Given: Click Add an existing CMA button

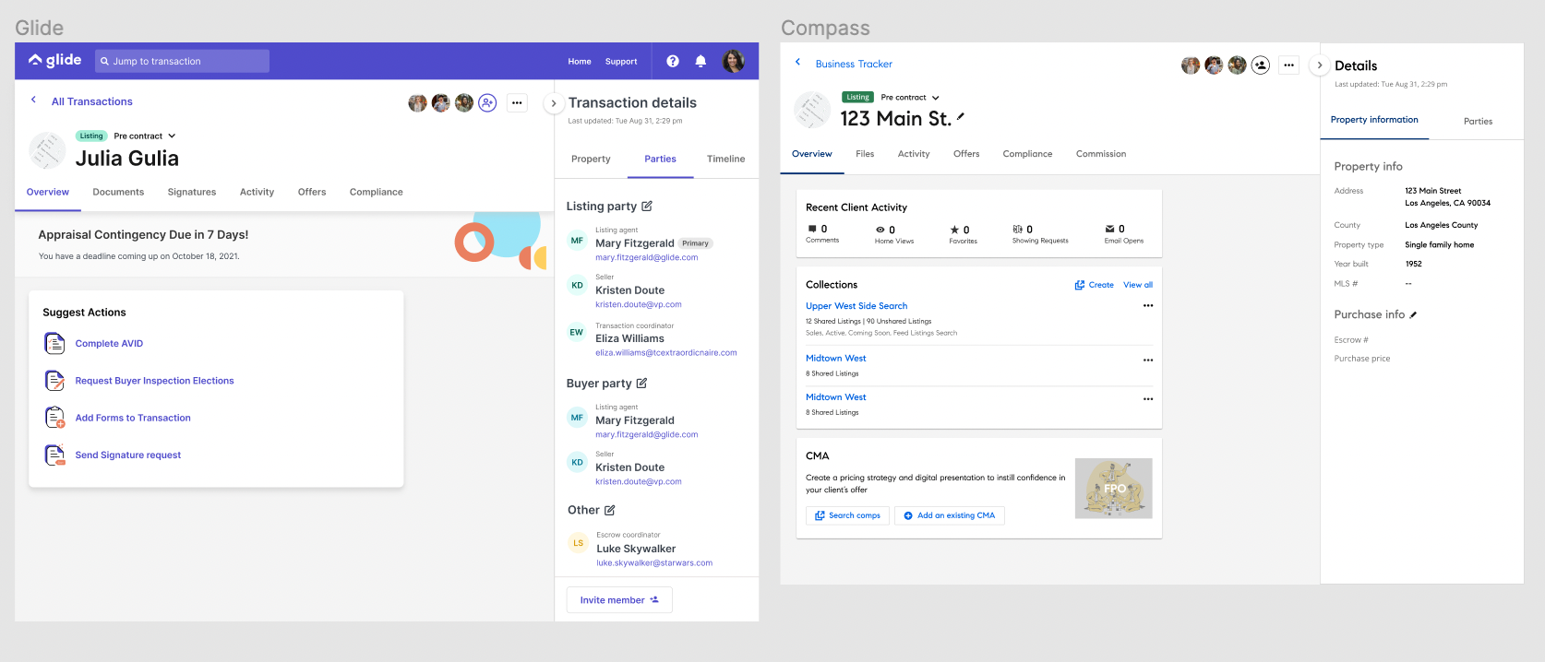Looking at the screenshot, I should pos(949,515).
